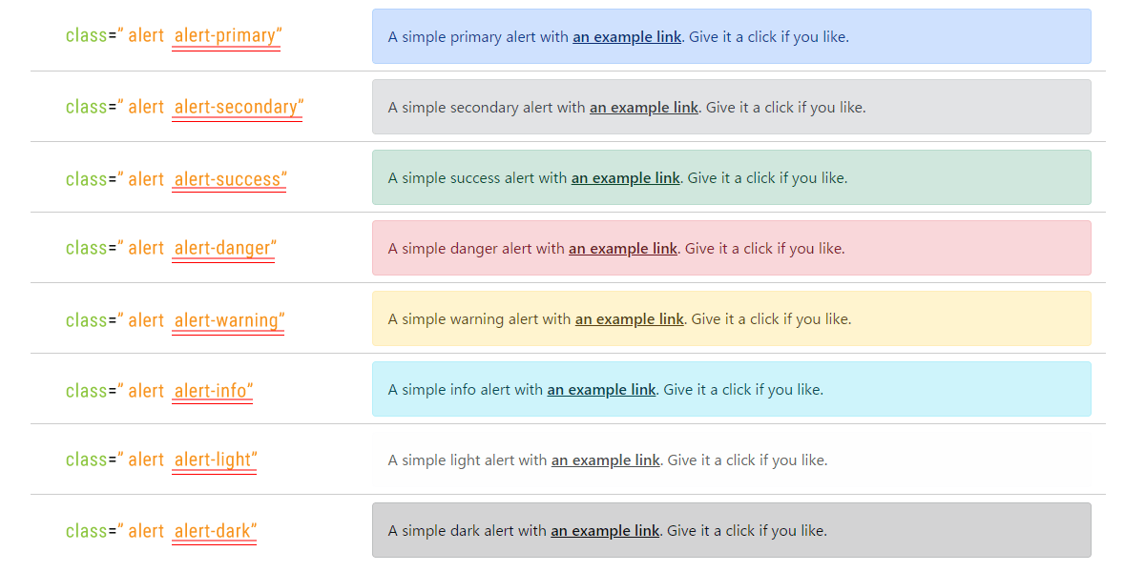The height and width of the screenshot is (572, 1145).
Task: Open the example link in secondary alert
Action: coord(644,108)
